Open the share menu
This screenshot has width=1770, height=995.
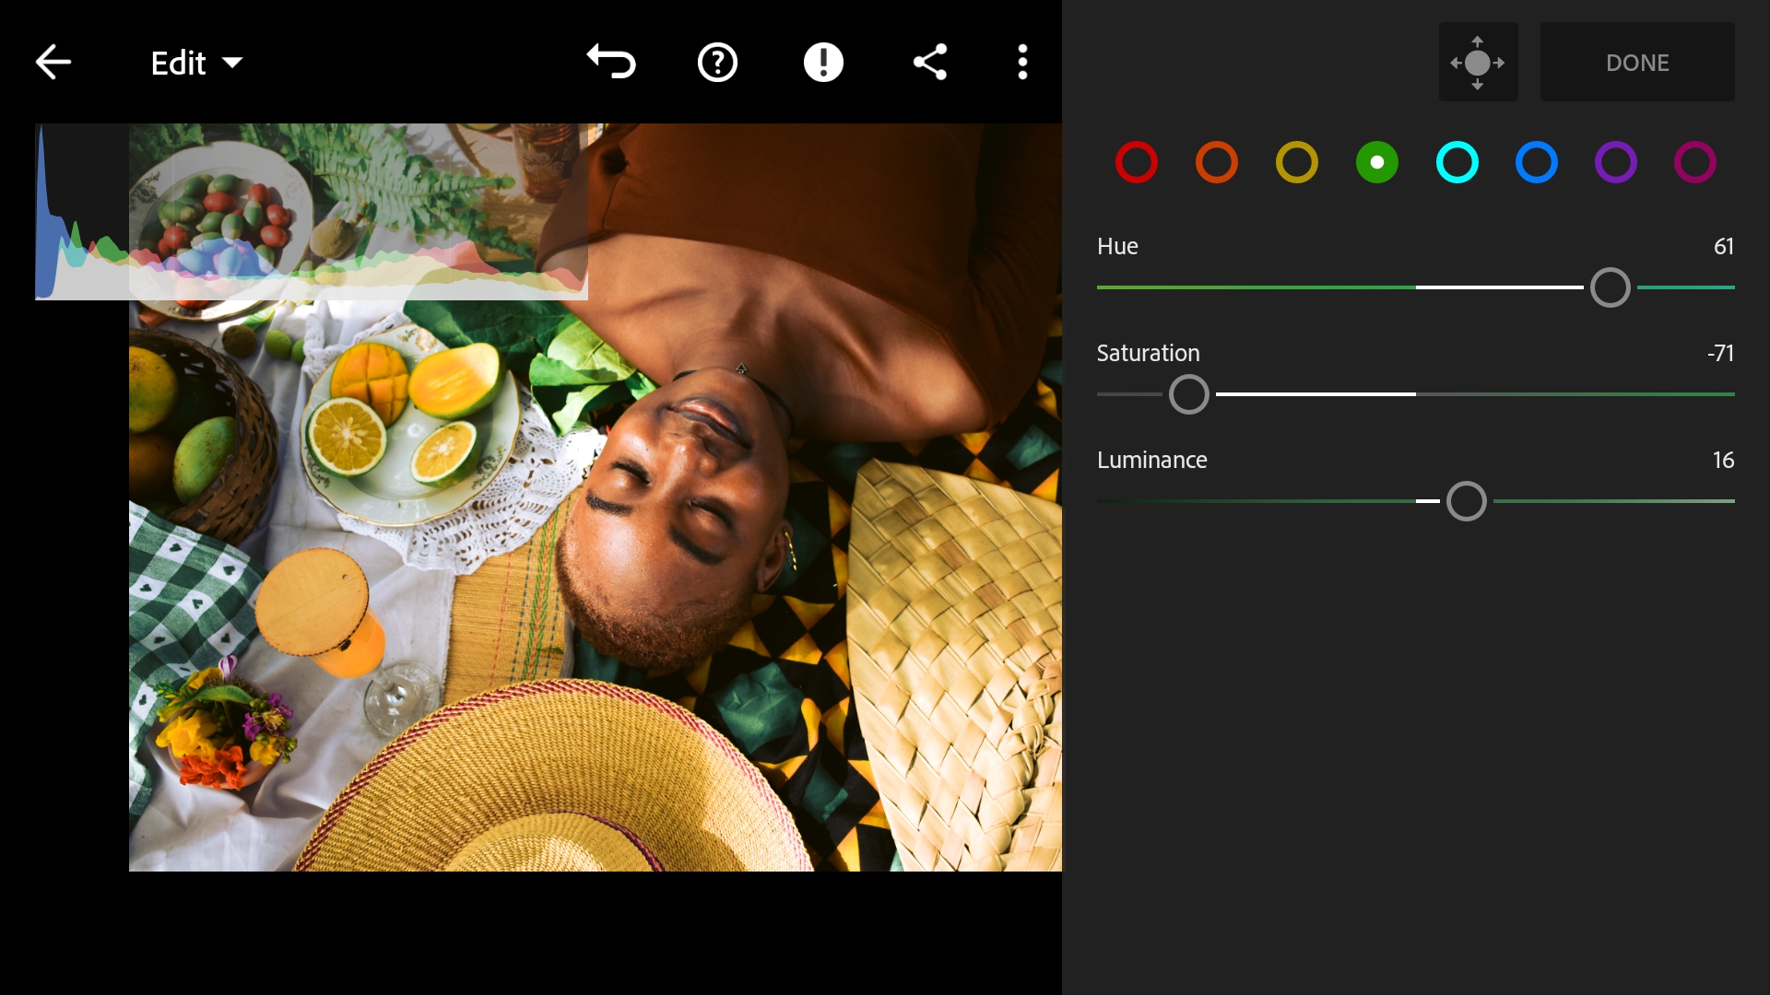(930, 62)
